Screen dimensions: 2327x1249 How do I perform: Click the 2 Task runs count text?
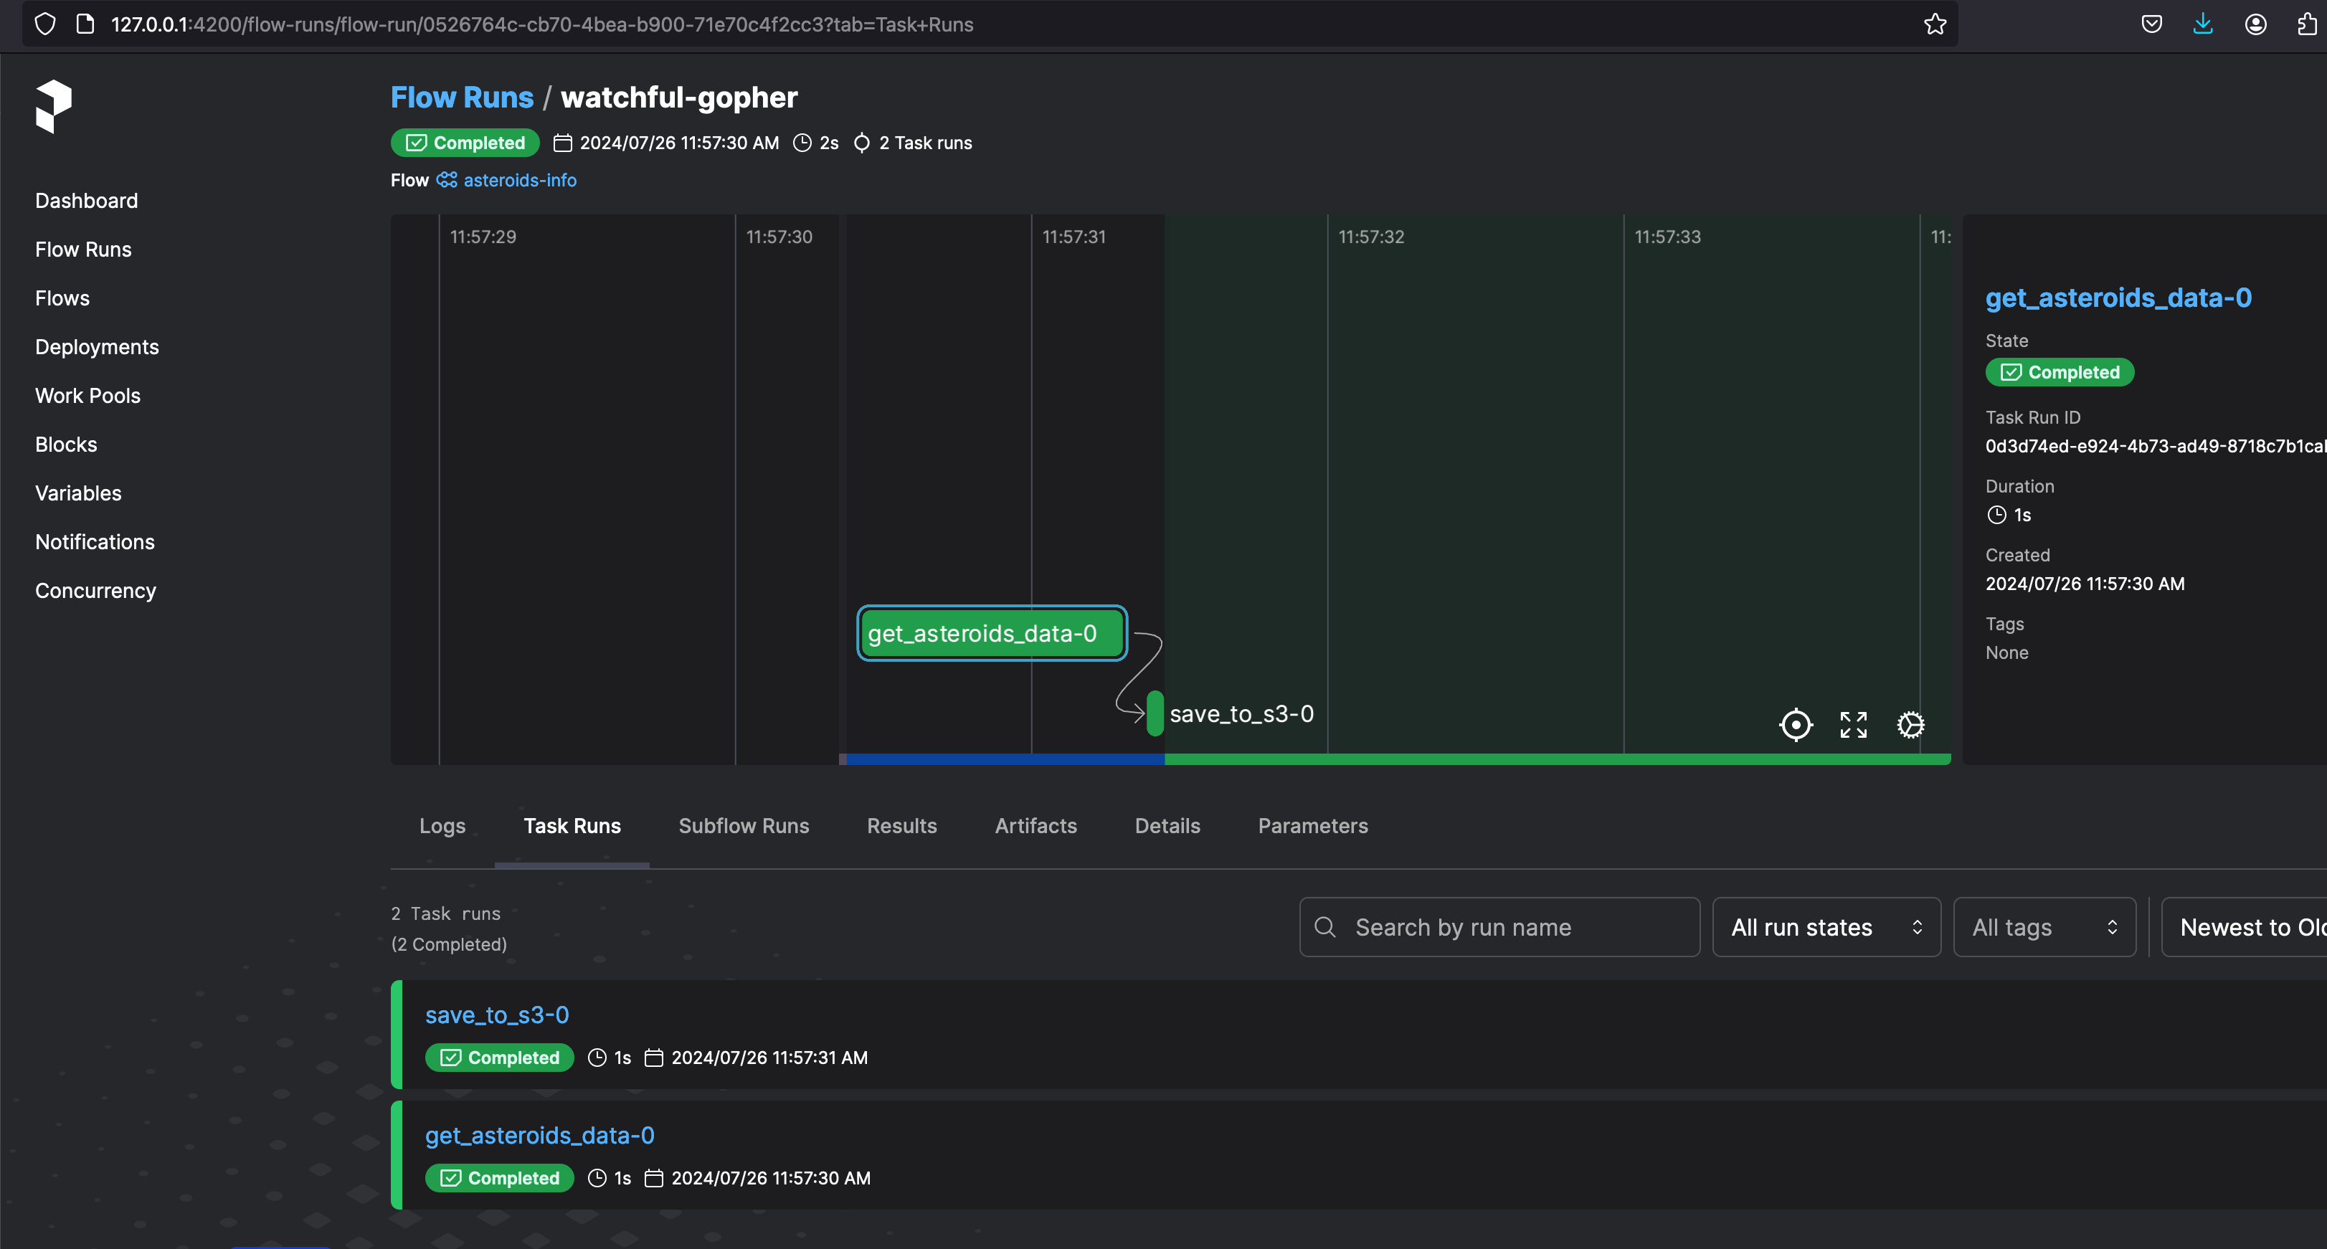pyautogui.click(x=925, y=143)
